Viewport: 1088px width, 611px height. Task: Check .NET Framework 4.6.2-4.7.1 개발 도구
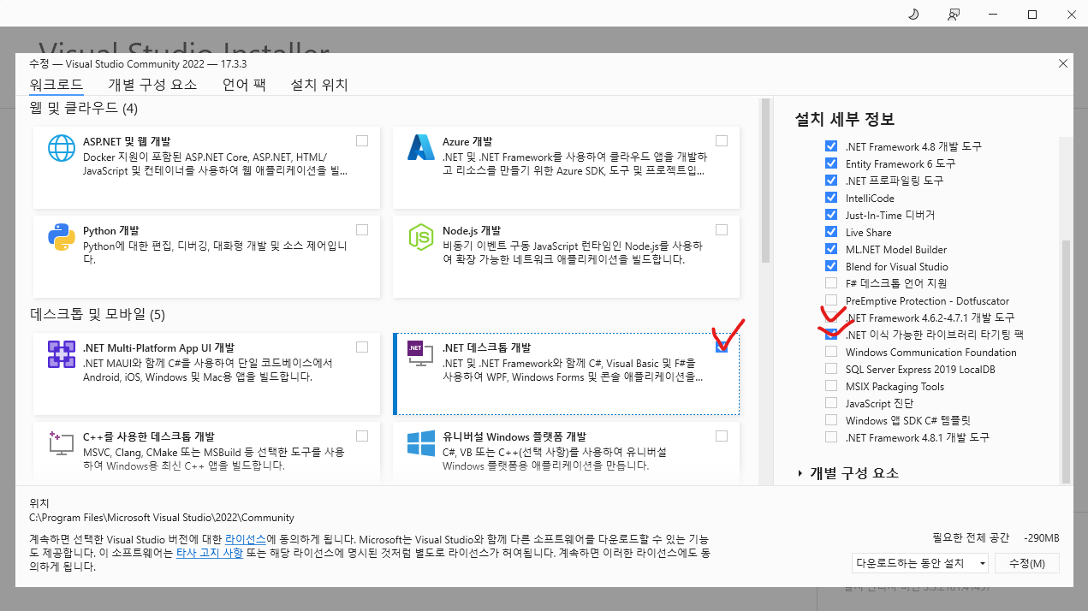(830, 317)
